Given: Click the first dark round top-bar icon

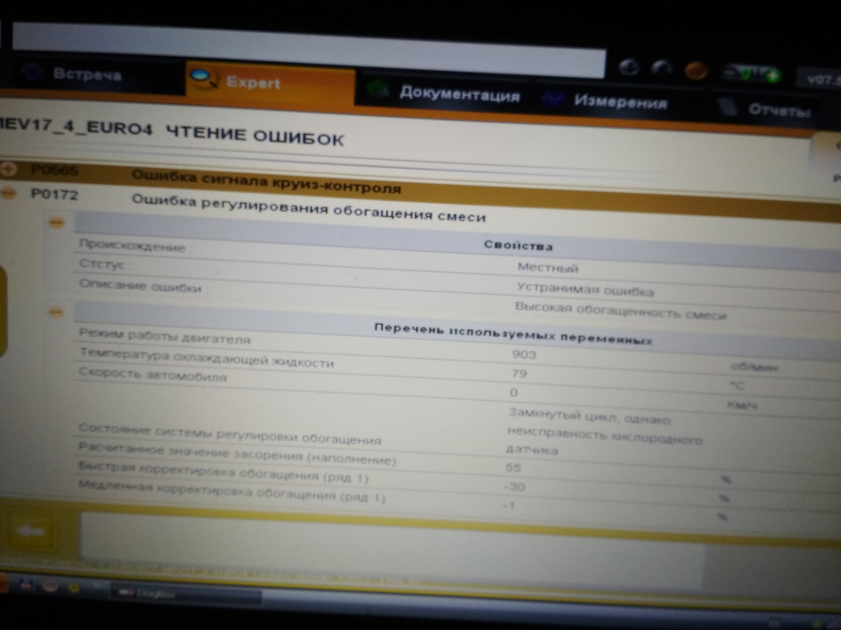Looking at the screenshot, I should pyautogui.click(x=629, y=67).
